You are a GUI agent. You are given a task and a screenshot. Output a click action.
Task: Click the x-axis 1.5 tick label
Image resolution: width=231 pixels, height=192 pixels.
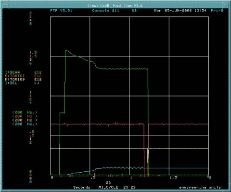[173, 177]
